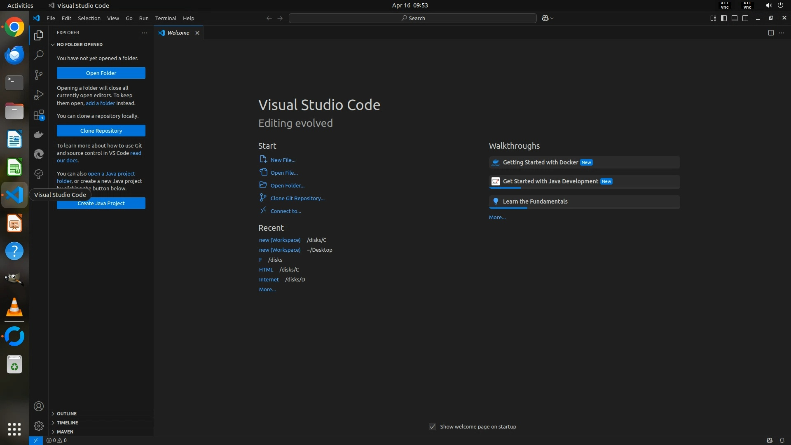Split the editor to the right
The height and width of the screenshot is (445, 791).
(771, 33)
